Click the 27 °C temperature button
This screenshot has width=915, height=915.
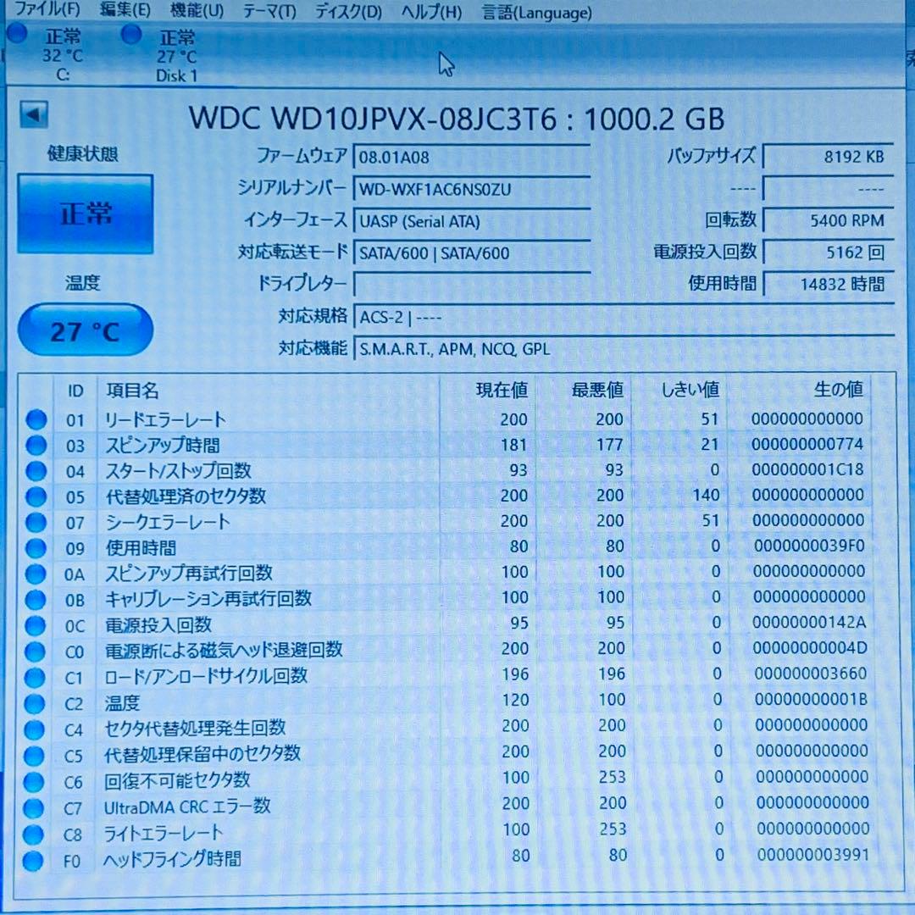86,330
